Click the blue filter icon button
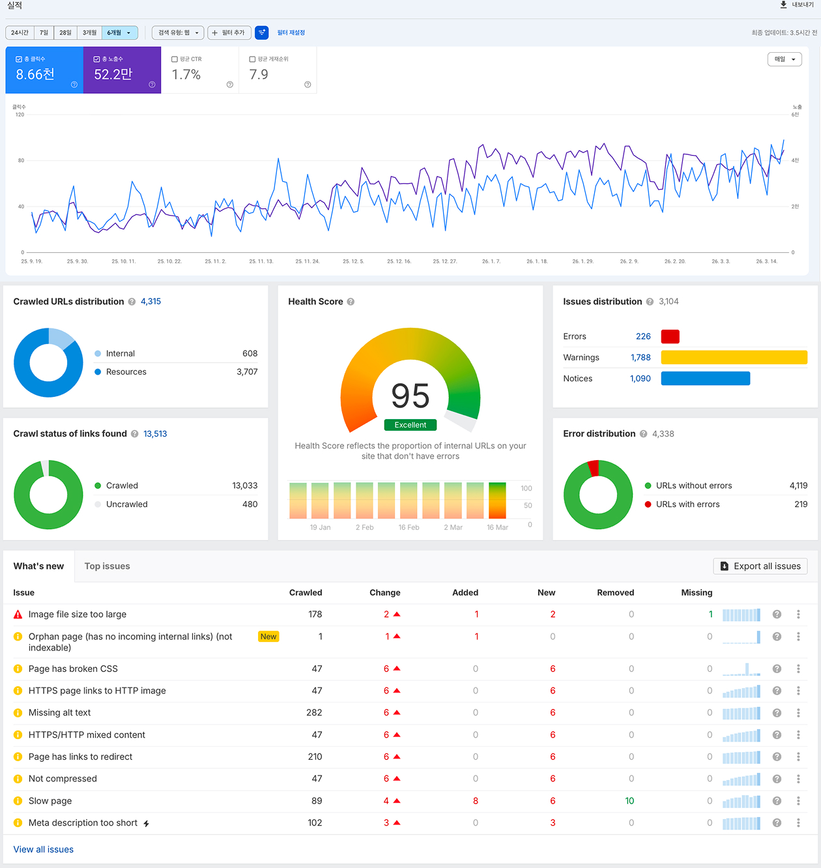 [261, 33]
